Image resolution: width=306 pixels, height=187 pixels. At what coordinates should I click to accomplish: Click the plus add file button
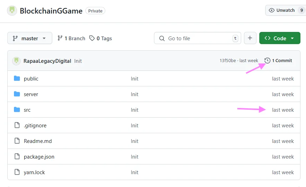point(250,38)
